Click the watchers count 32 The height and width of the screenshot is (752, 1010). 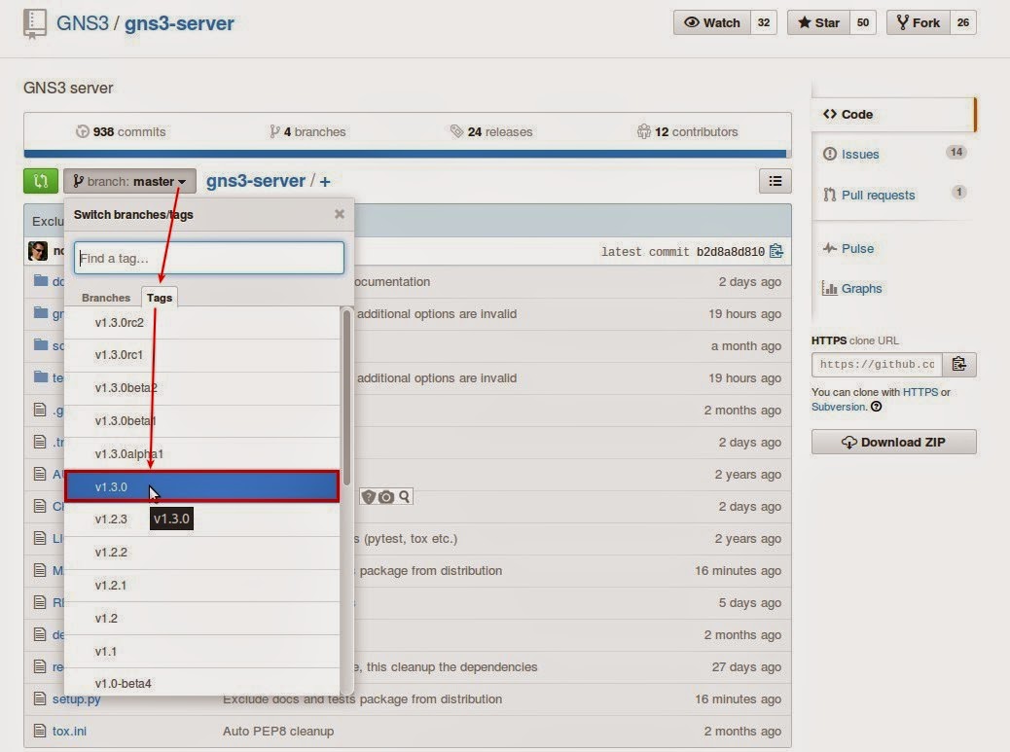point(763,22)
